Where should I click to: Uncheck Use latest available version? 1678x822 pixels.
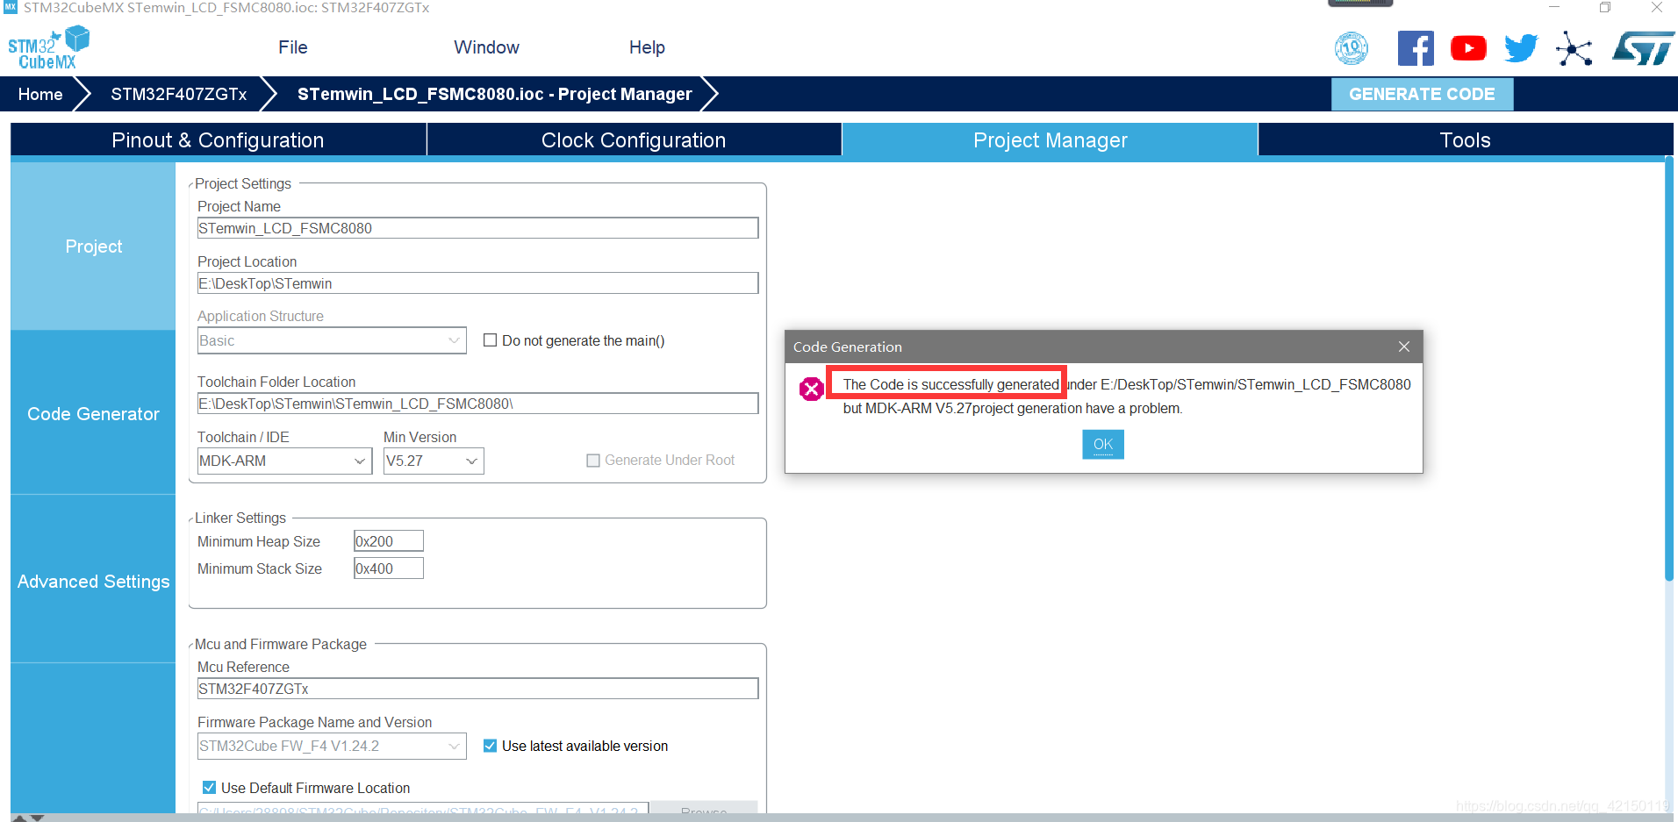point(491,746)
